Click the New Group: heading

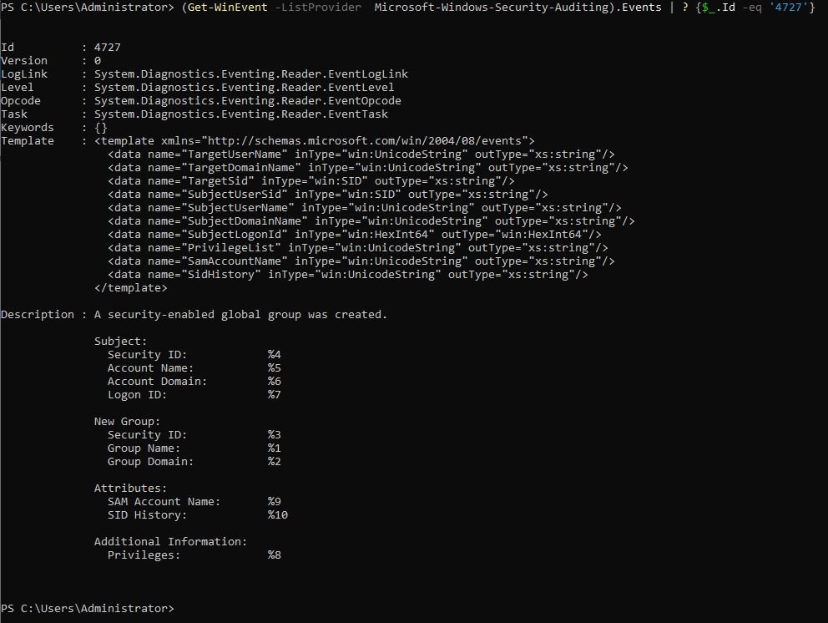click(127, 422)
